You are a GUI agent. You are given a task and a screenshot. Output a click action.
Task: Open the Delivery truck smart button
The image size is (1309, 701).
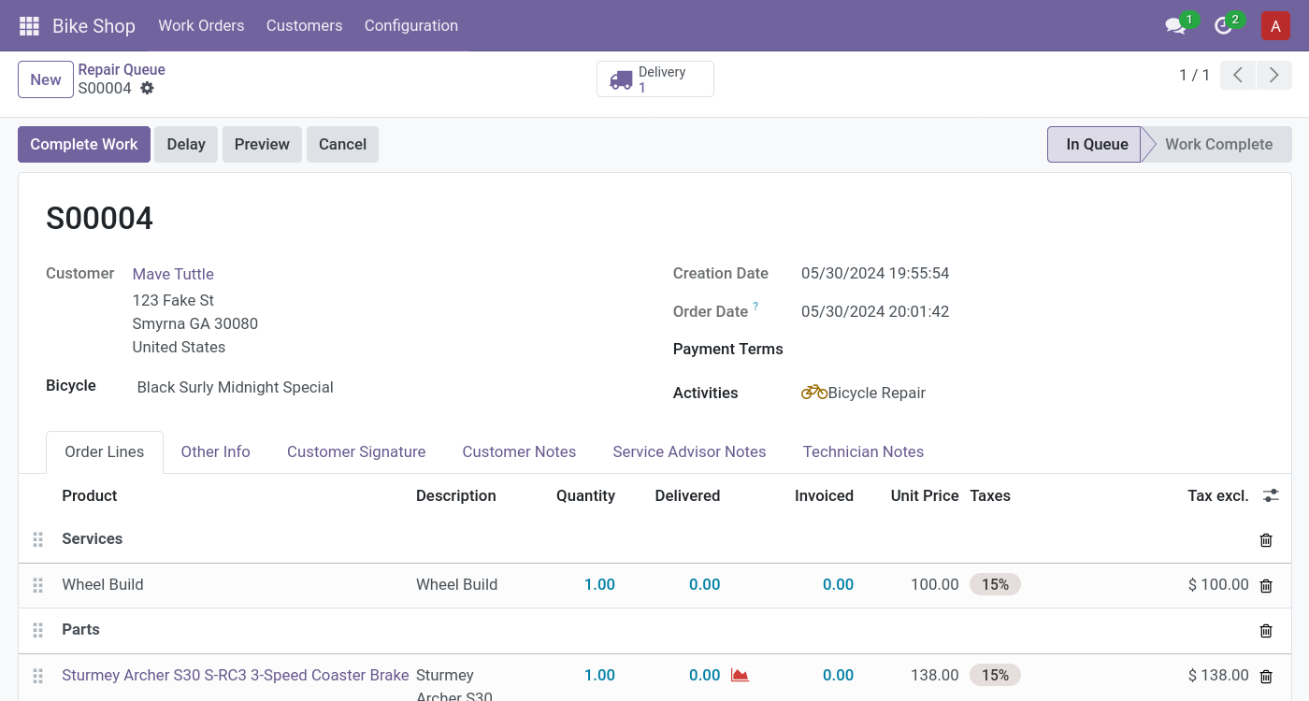pyautogui.click(x=654, y=79)
